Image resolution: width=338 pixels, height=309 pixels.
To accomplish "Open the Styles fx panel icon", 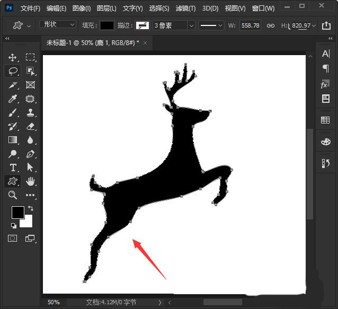I will pos(325,84).
